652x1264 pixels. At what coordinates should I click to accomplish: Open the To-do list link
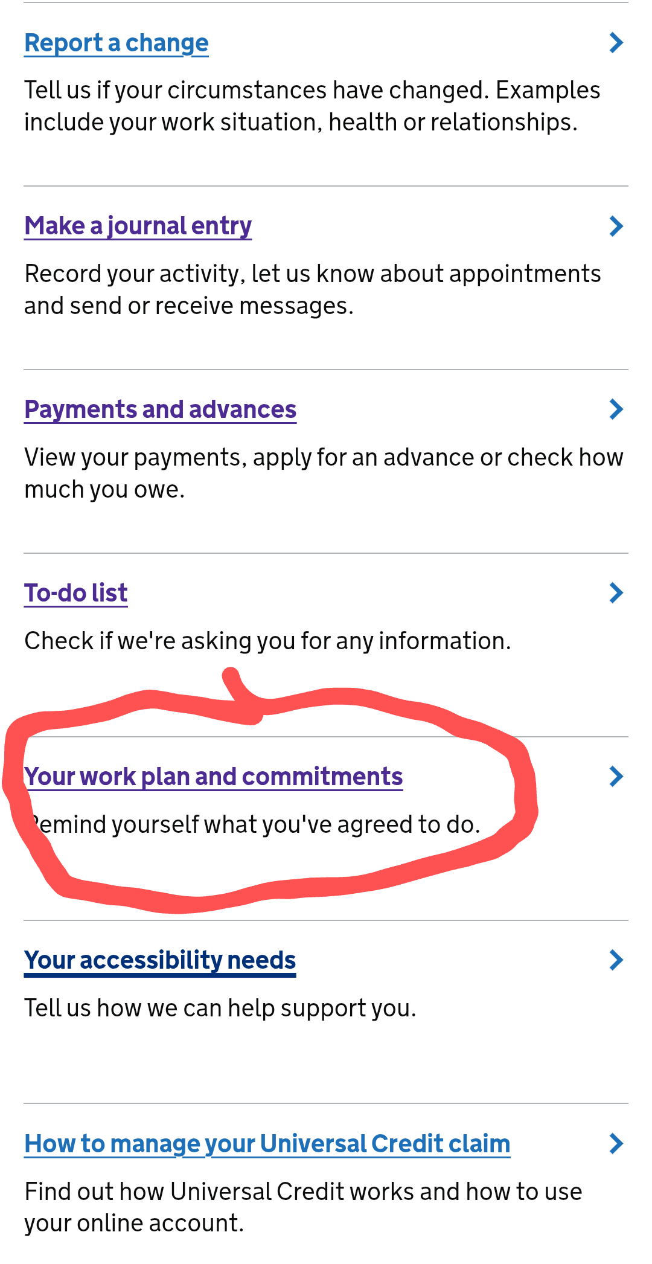[75, 593]
